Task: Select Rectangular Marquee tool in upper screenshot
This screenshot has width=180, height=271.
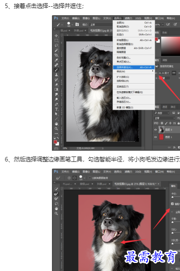Action: coord(56,40)
